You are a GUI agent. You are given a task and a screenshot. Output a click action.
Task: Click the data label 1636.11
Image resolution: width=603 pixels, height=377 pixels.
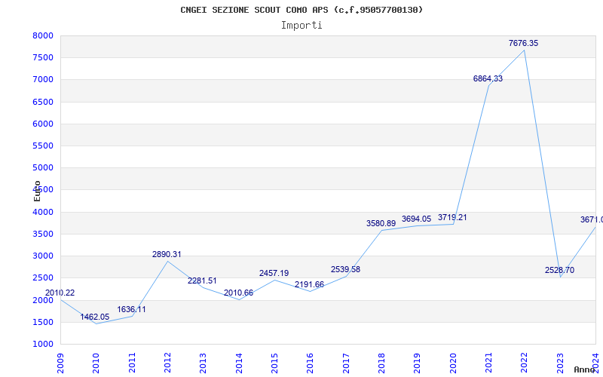[131, 310]
